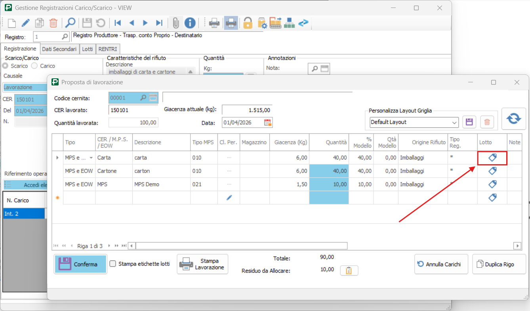Click the blue refresh arrows icon
This screenshot has height=311, width=530.
coord(513,119)
